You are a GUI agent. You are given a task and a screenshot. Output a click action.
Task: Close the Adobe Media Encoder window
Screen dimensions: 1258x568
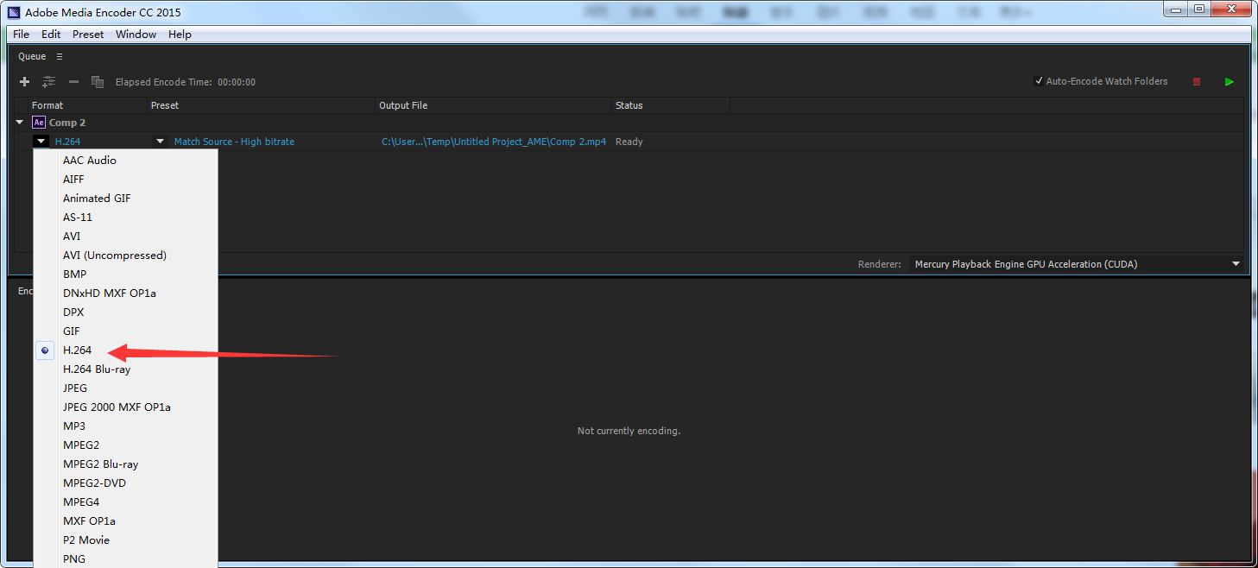(x=1230, y=9)
